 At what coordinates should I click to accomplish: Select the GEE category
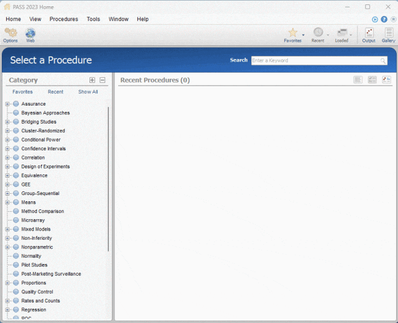26,184
